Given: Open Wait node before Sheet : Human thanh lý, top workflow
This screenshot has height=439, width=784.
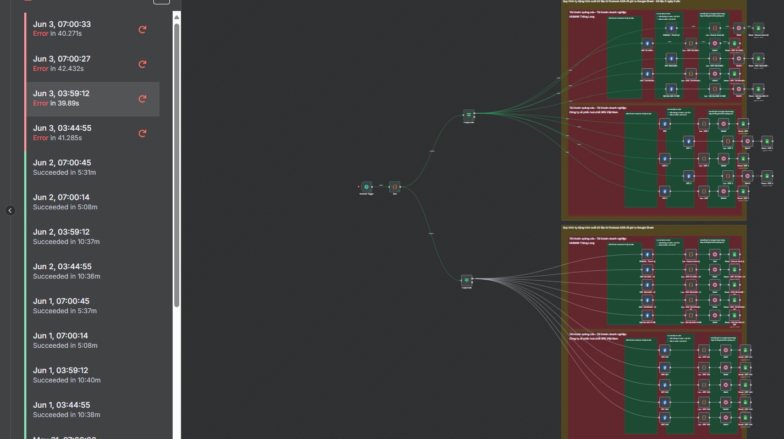Looking at the screenshot, I should tap(738, 28).
